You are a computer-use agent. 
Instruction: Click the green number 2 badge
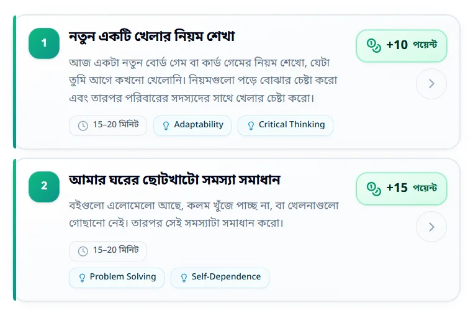[44, 186]
